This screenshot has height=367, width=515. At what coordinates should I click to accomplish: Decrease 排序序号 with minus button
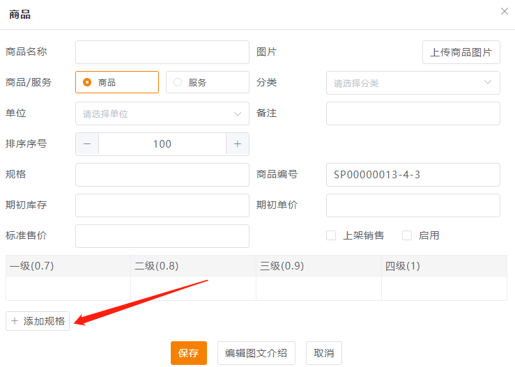click(x=87, y=144)
